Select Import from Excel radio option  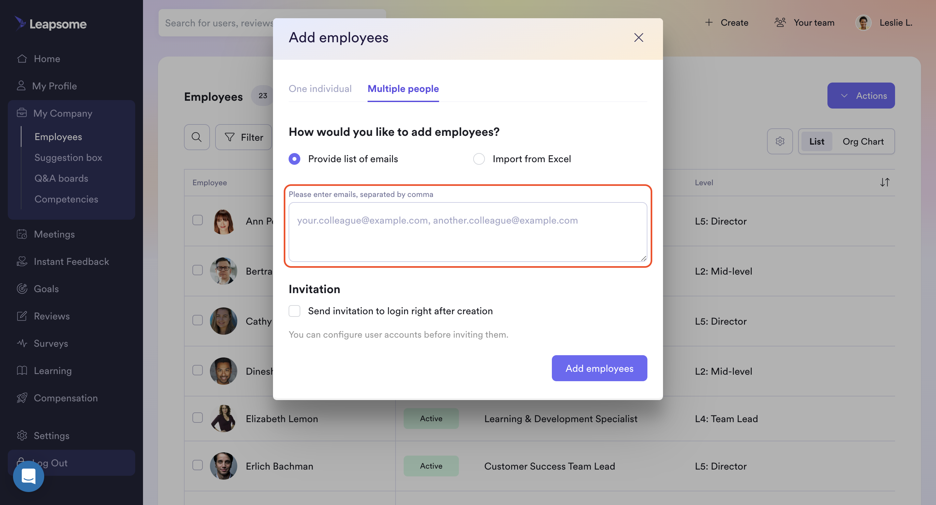coord(478,159)
